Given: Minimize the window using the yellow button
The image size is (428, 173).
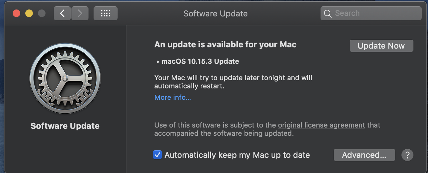Looking at the screenshot, I should pyautogui.click(x=29, y=13).
